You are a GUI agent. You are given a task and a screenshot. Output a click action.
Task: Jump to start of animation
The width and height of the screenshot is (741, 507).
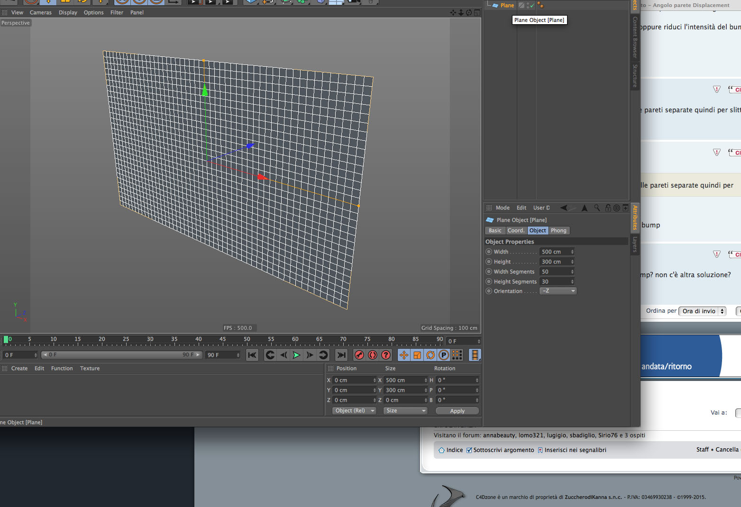coord(252,355)
